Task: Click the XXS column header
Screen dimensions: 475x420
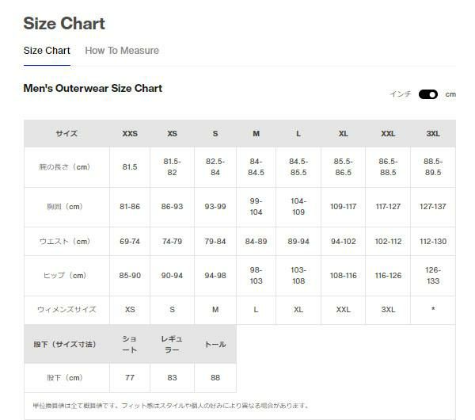Action: tap(130, 134)
